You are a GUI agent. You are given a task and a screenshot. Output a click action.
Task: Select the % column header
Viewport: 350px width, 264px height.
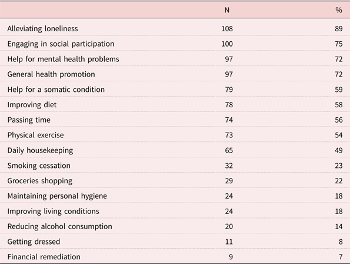(x=339, y=10)
